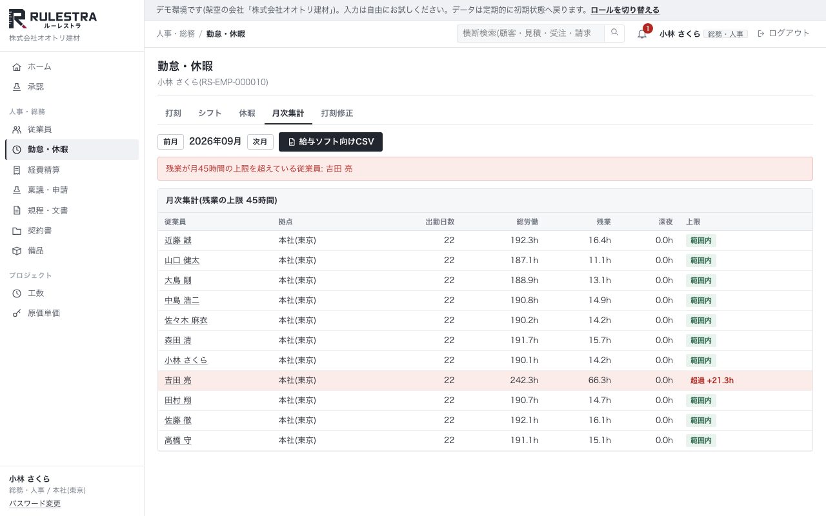Open employee 吉田 亮 in table
The width and height of the screenshot is (826, 516).
(178, 381)
